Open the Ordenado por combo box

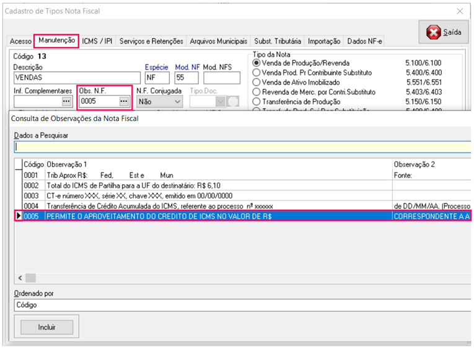click(x=242, y=305)
